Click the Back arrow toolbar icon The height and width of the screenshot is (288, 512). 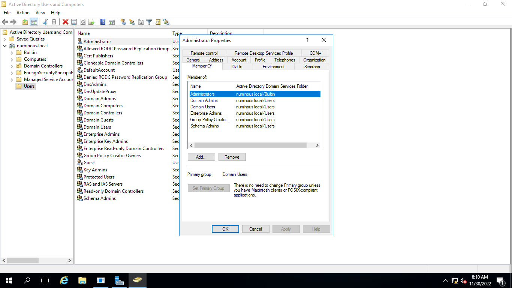point(5,22)
